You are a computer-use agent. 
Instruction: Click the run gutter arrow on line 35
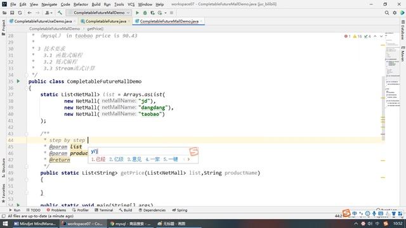18,81
